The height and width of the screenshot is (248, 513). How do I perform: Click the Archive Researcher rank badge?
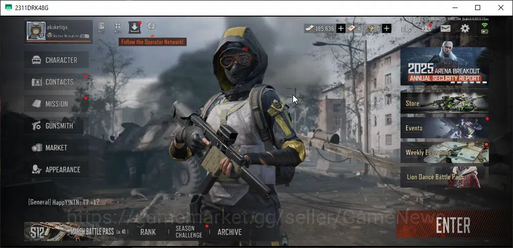50,36
